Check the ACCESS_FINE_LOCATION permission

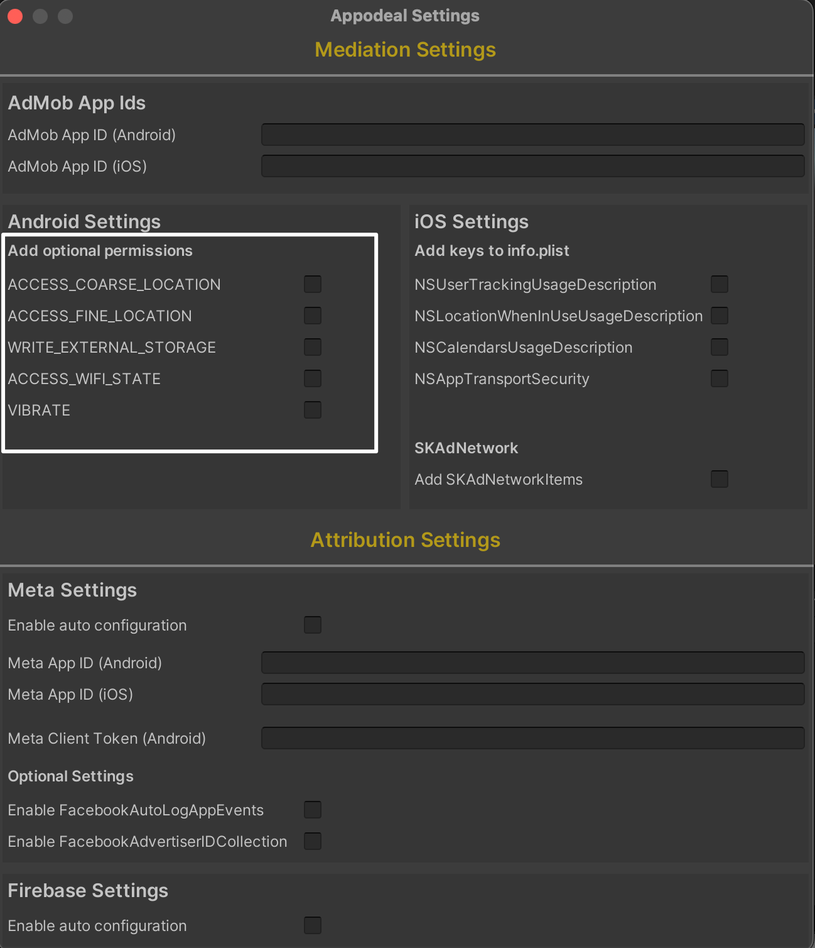(x=312, y=316)
